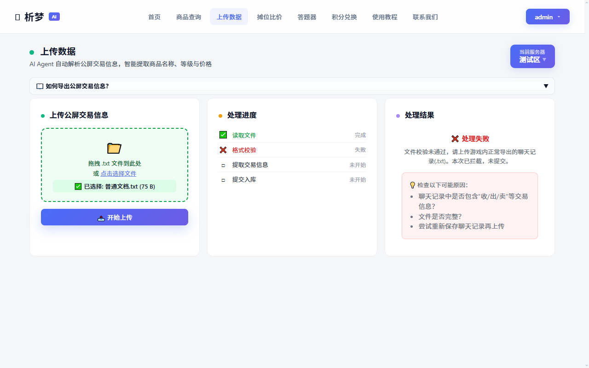Click the 开始上传 button
The height and width of the screenshot is (368, 589).
coord(115,217)
